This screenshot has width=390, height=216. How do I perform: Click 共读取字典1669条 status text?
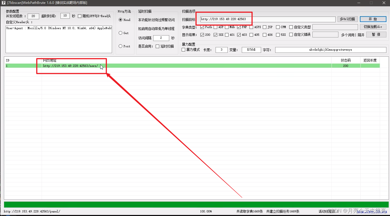tap(250, 211)
